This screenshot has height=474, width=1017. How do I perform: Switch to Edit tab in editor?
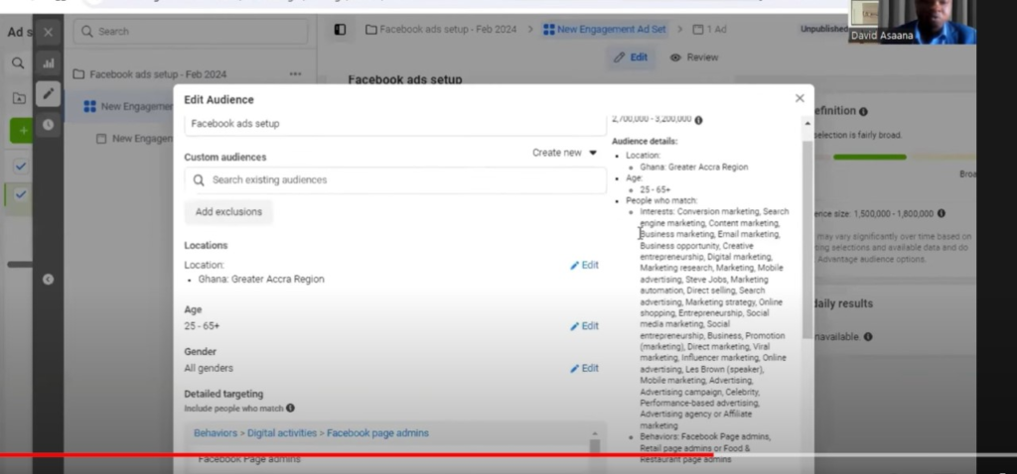[x=631, y=57]
